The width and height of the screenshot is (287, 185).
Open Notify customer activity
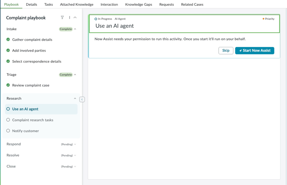(x=25, y=131)
